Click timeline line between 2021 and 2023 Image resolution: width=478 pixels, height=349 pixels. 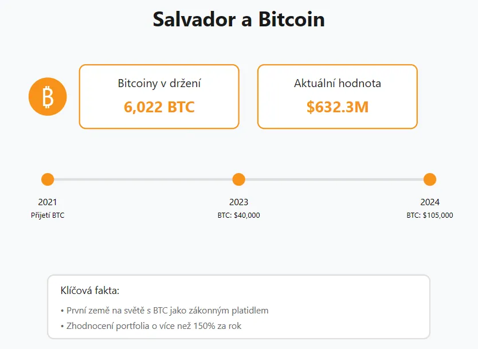tap(143, 179)
